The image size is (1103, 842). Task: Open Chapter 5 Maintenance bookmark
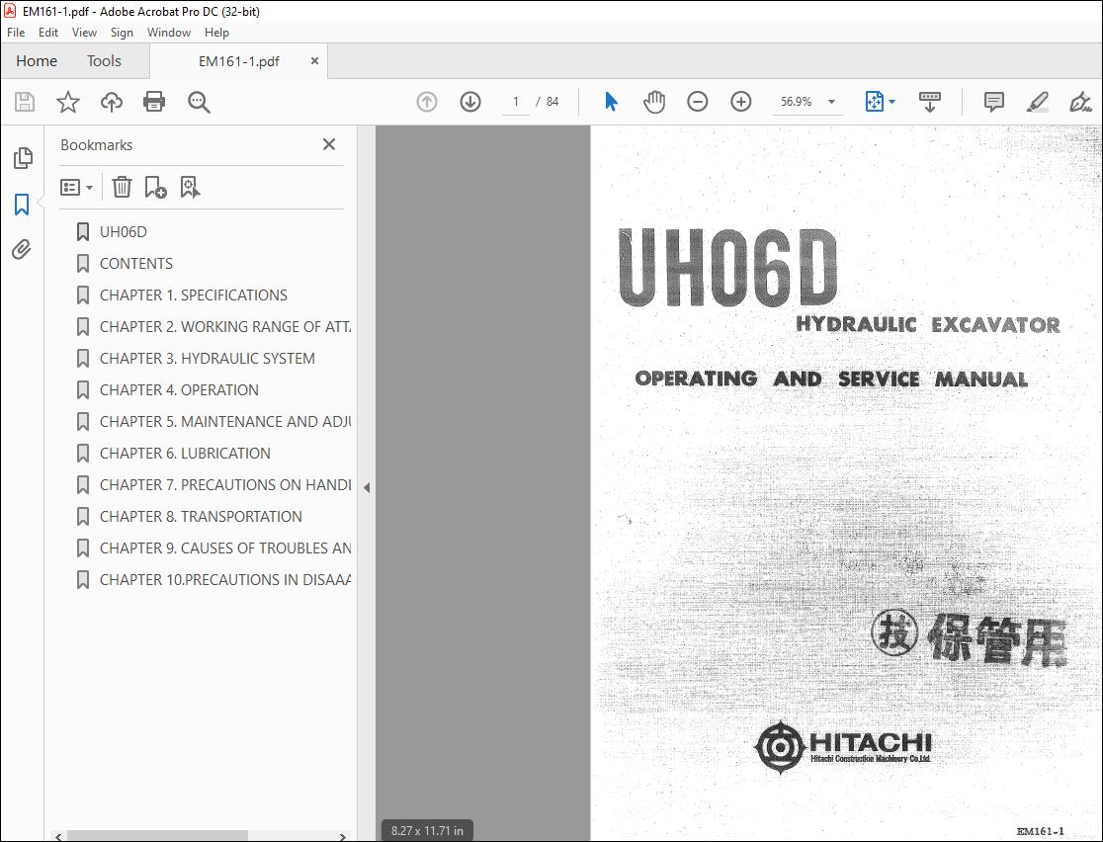click(225, 421)
